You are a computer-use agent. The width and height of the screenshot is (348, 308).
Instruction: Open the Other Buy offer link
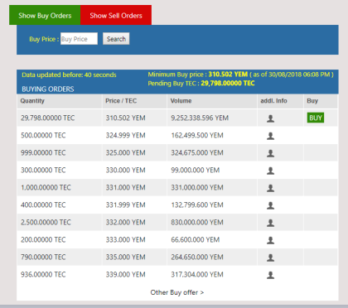click(x=177, y=292)
